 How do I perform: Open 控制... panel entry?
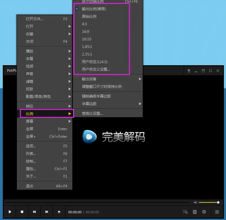pyautogui.click(x=45, y=161)
